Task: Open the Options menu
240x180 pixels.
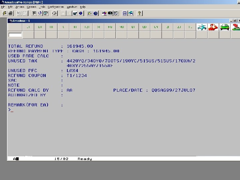Action: (31, 7)
